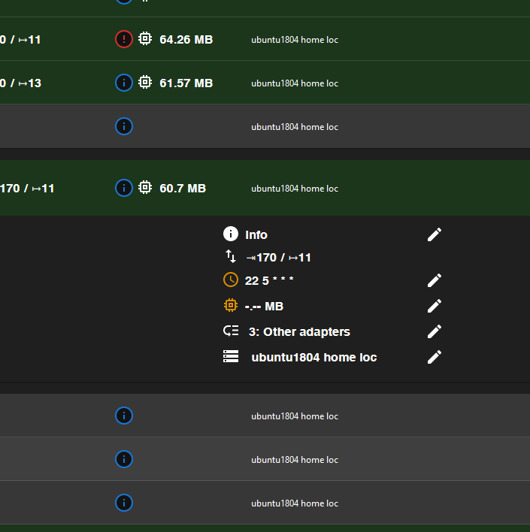This screenshot has height=532, width=530.
Task: Click the bold ubuntu1804 home loc host label
Action: 314,357
